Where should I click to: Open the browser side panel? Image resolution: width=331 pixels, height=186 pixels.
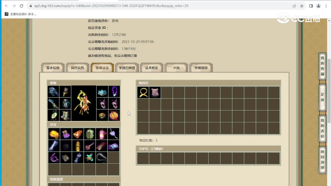[x=311, y=6]
